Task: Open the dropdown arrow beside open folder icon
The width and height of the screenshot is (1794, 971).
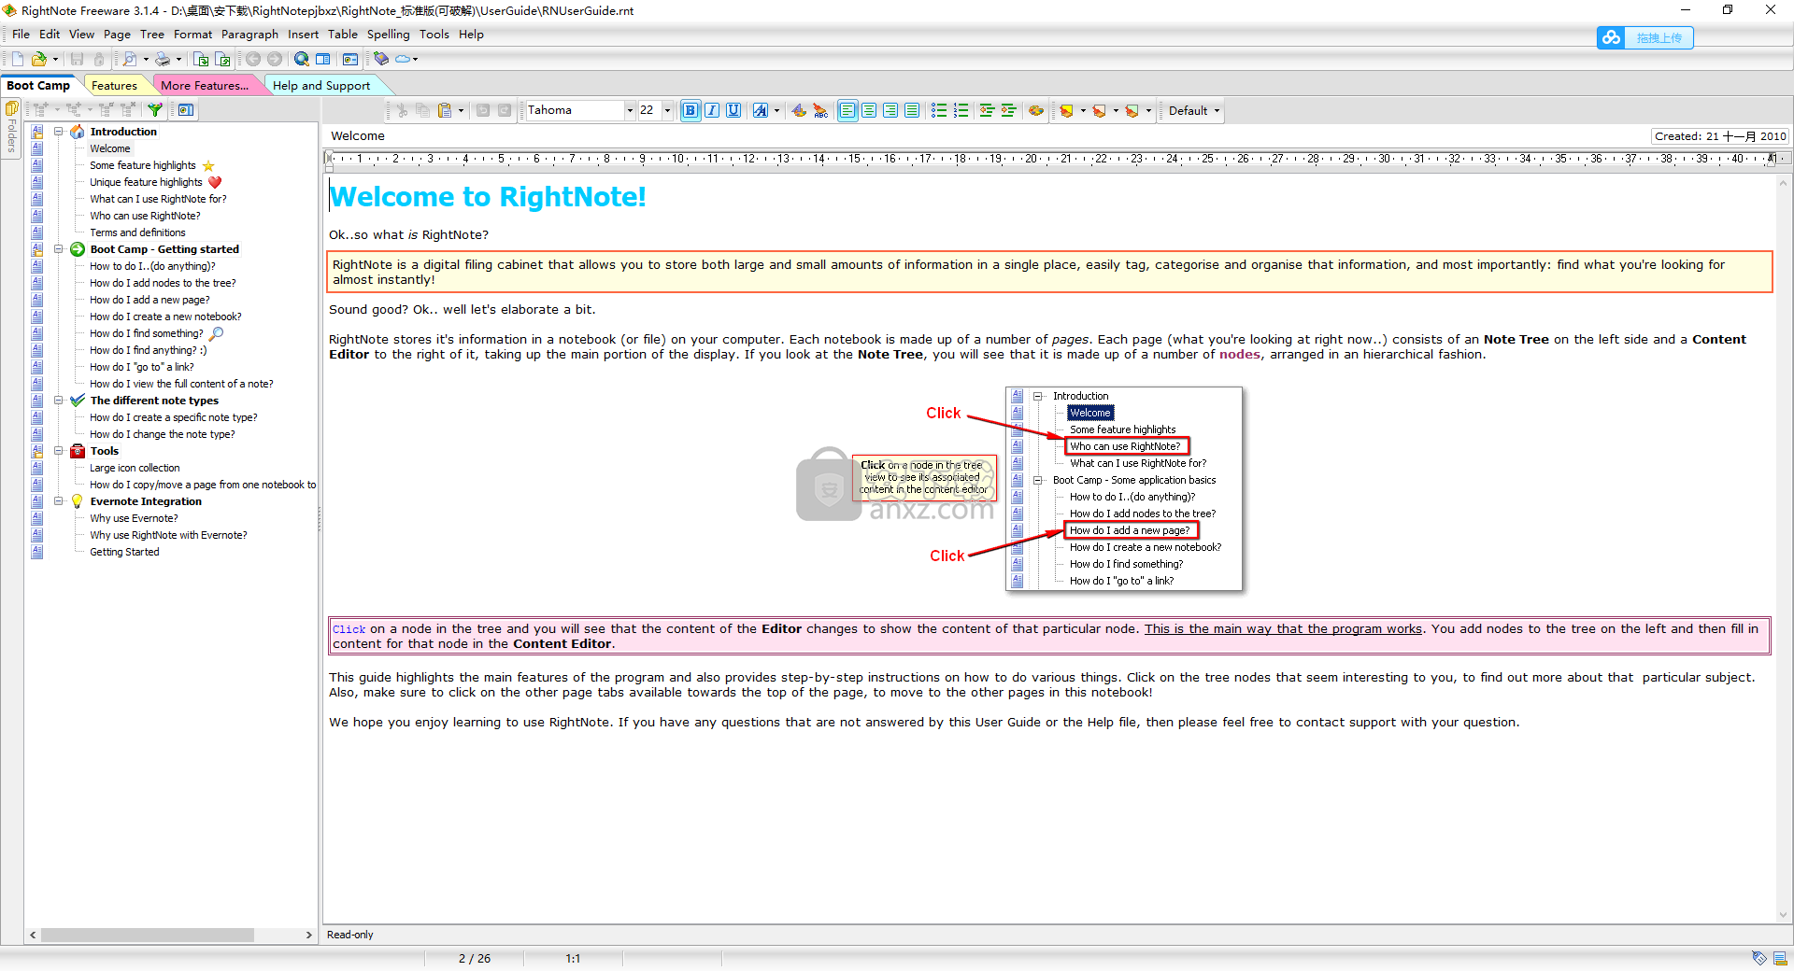Action: (x=55, y=59)
